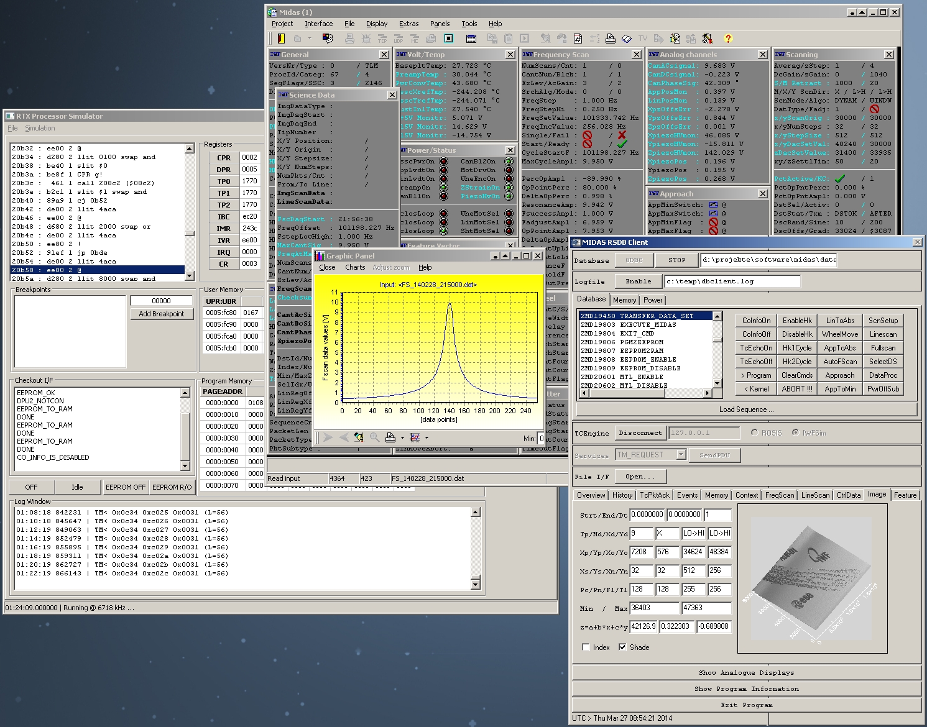Click the tools wrench icon in Midas toolbar
927x727 pixels.
tap(708, 39)
